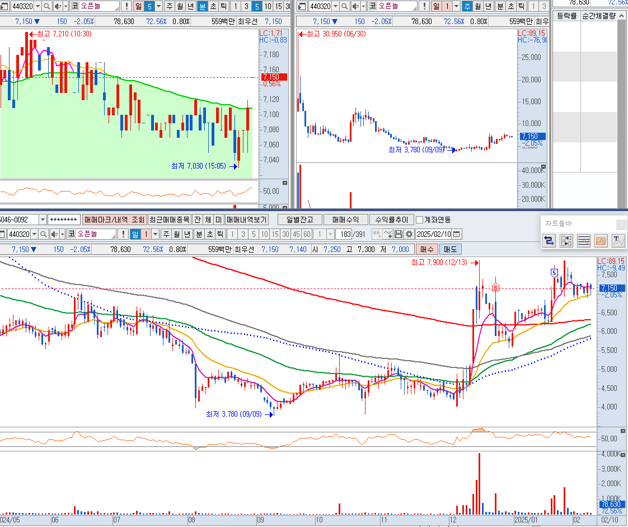The image size is (628, 527).
Task: Close bottom chart volume pane
Action: click(623, 455)
